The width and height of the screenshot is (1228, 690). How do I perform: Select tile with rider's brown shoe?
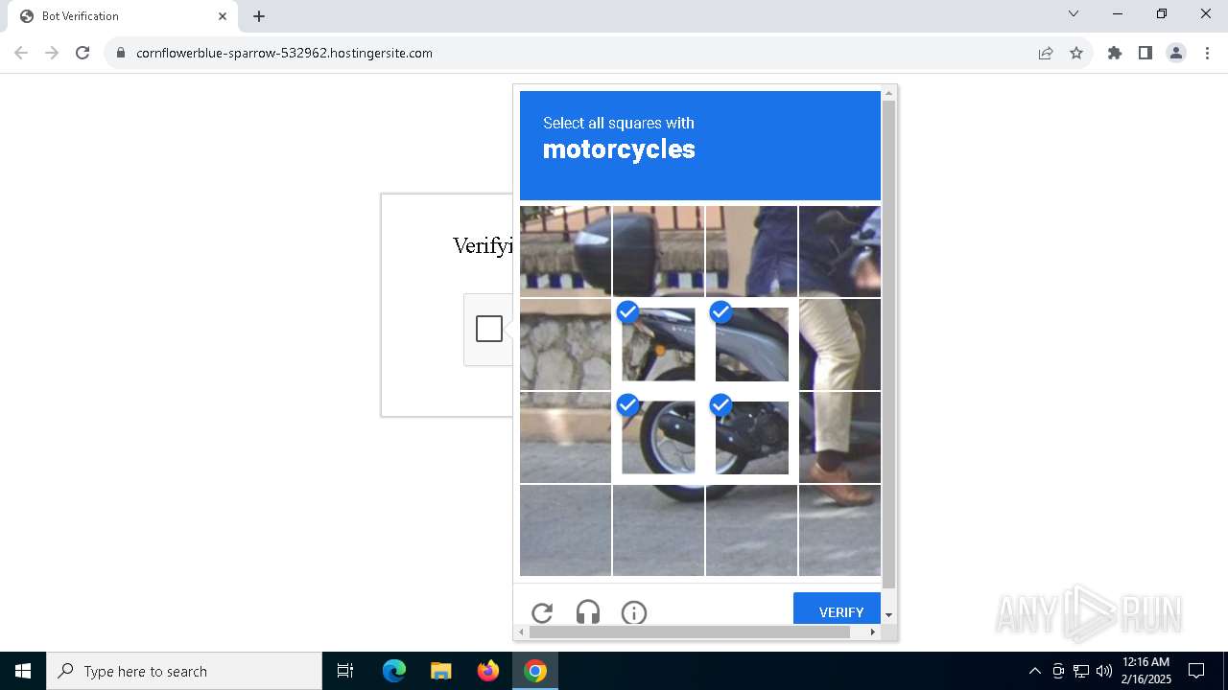pos(839,437)
